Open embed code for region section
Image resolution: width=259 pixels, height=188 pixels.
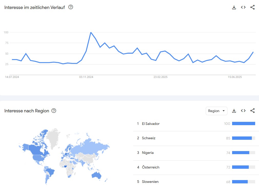point(243,111)
